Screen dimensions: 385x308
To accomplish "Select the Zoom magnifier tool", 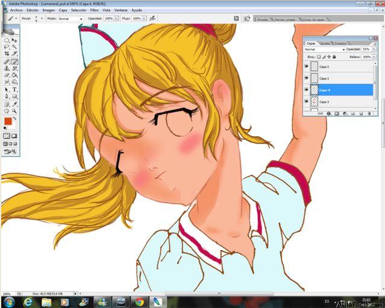I will 14,111.
